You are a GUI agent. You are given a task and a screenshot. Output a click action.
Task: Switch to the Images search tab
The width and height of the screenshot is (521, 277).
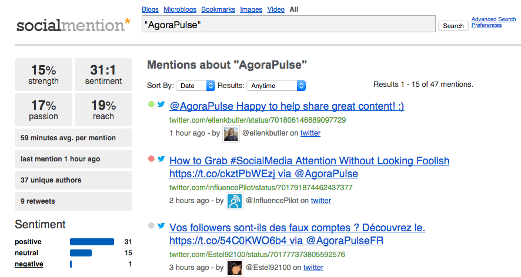point(251,9)
